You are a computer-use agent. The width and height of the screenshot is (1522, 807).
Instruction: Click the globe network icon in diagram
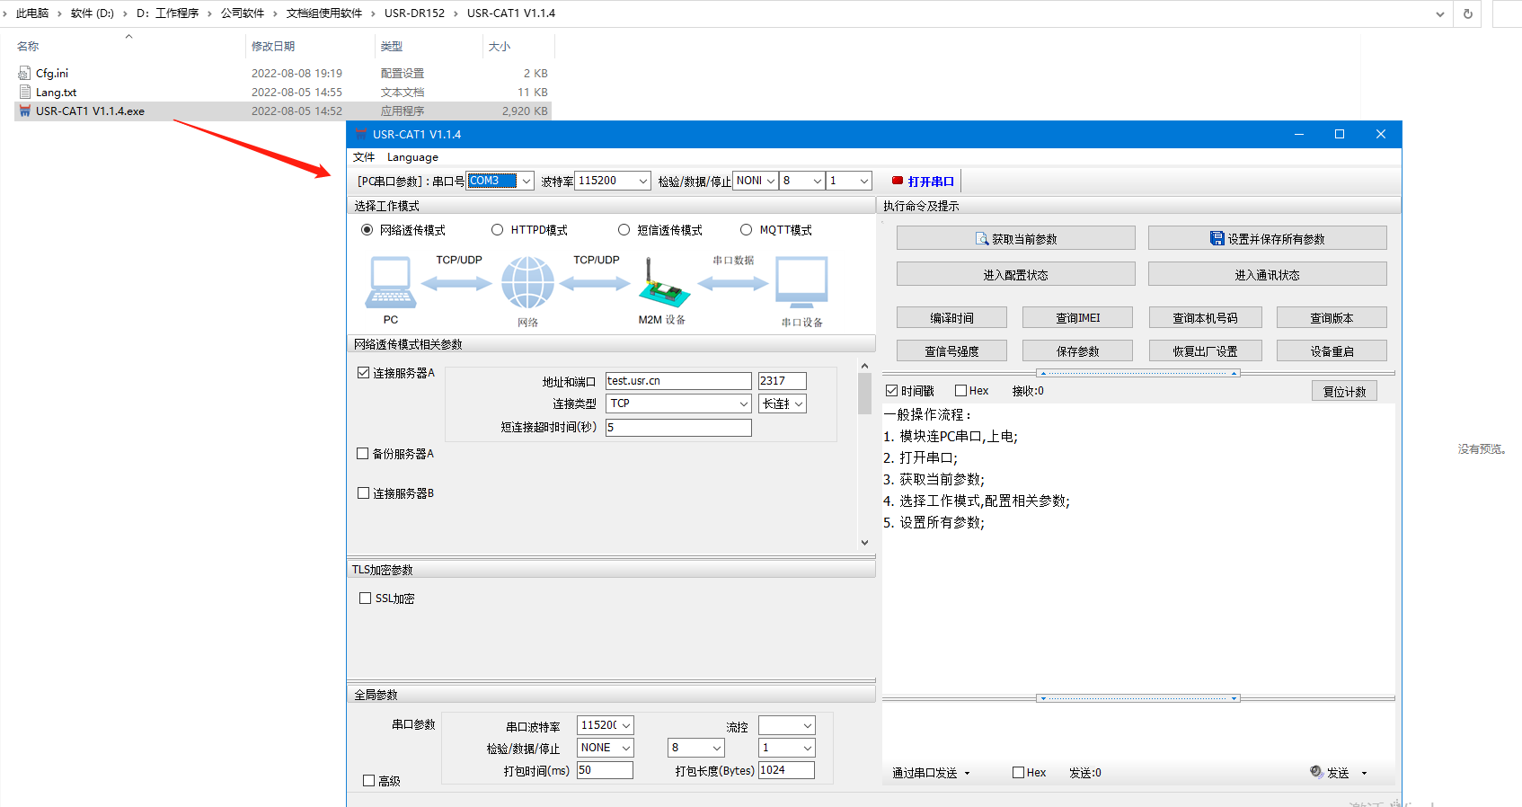click(x=527, y=283)
